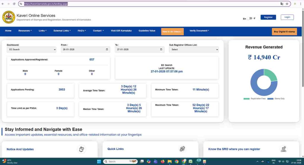The height and width of the screenshot is (165, 304).
Task: Open the Dashboard EC Search dropdown
Action: click(31, 50)
